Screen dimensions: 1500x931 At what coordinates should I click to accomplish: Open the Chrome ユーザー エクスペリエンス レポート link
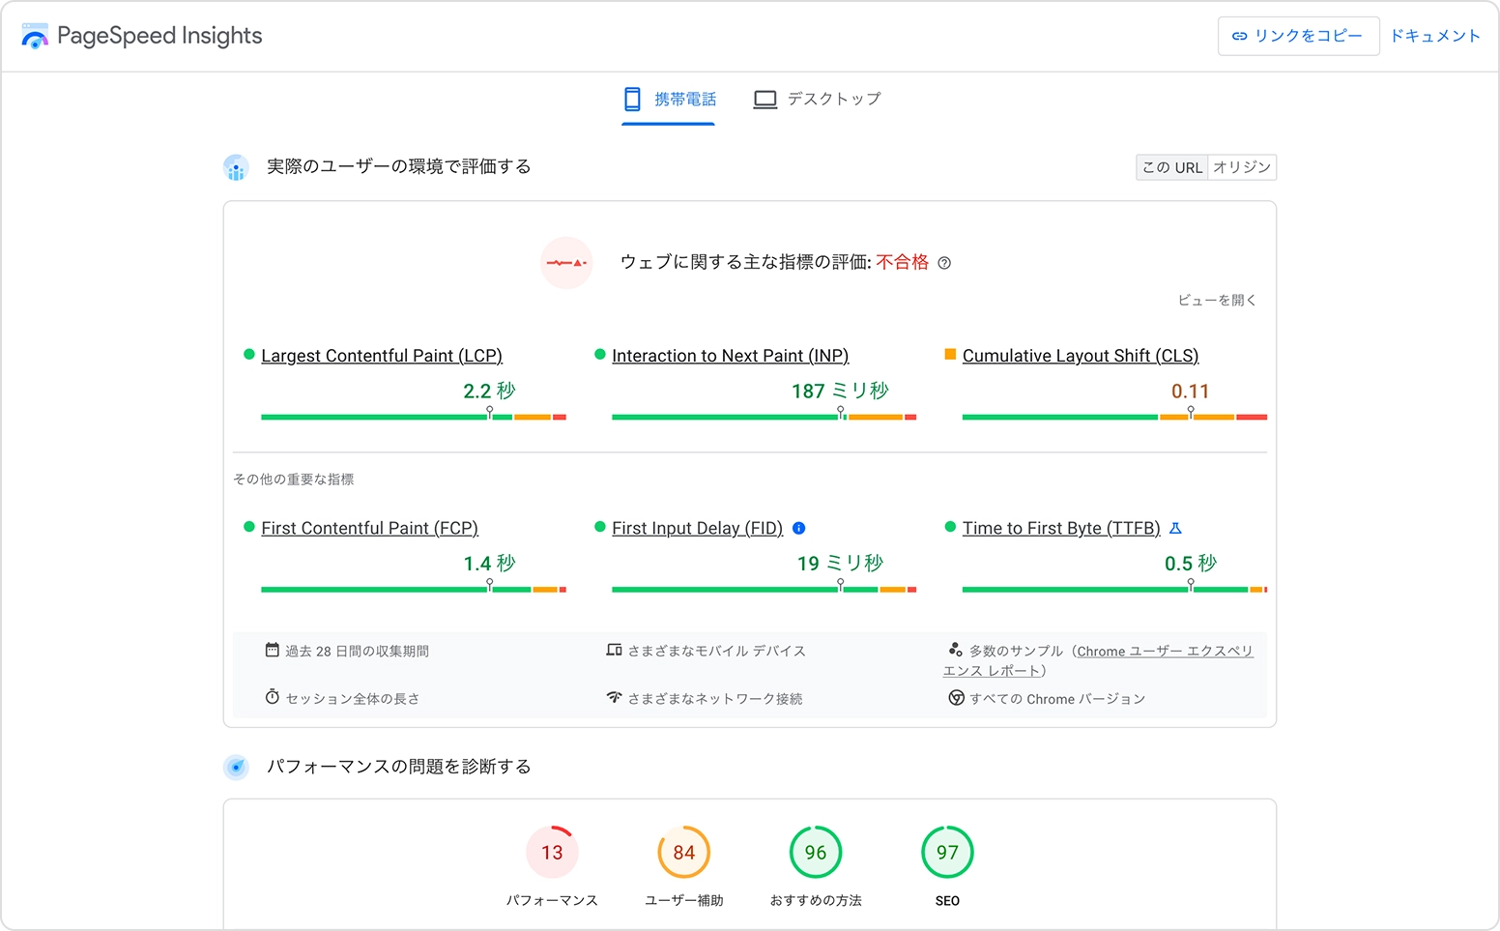tap(1098, 661)
